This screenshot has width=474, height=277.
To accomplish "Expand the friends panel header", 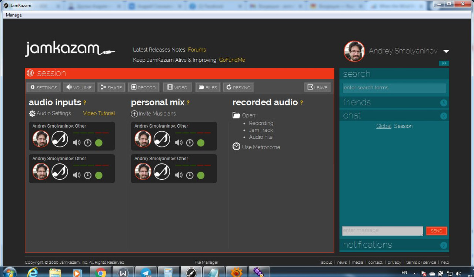I will pos(394,102).
